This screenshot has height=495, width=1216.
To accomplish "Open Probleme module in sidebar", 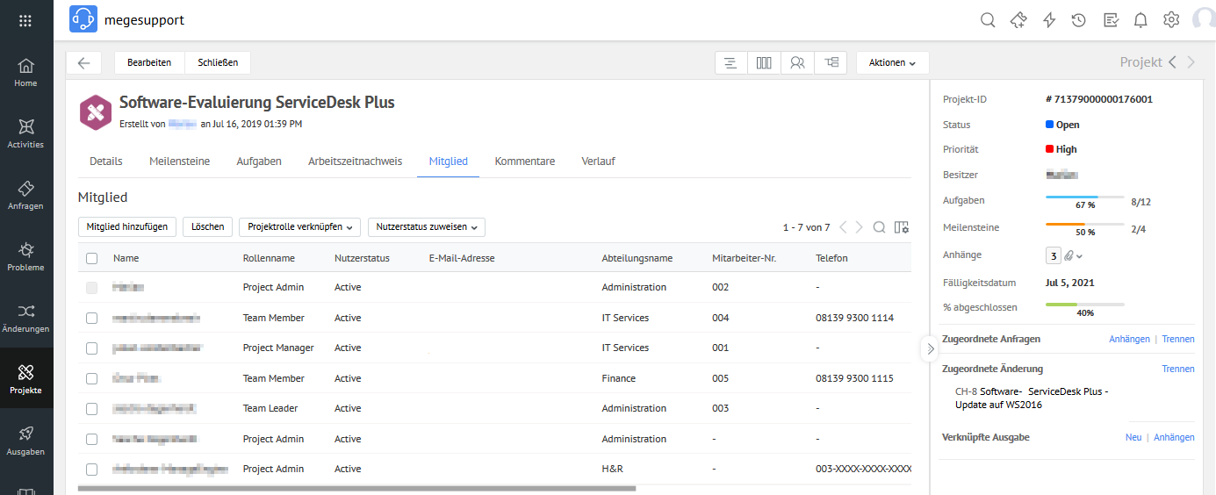I will click(x=26, y=257).
